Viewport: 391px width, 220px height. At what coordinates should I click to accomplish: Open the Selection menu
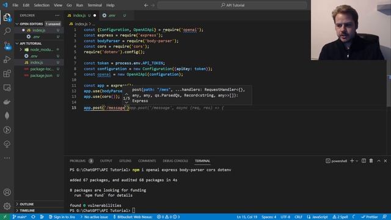[42, 5]
